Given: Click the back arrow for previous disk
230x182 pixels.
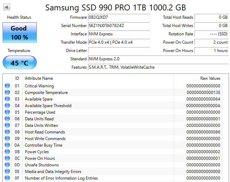Looking at the screenshot, I should [x=7, y=7].
